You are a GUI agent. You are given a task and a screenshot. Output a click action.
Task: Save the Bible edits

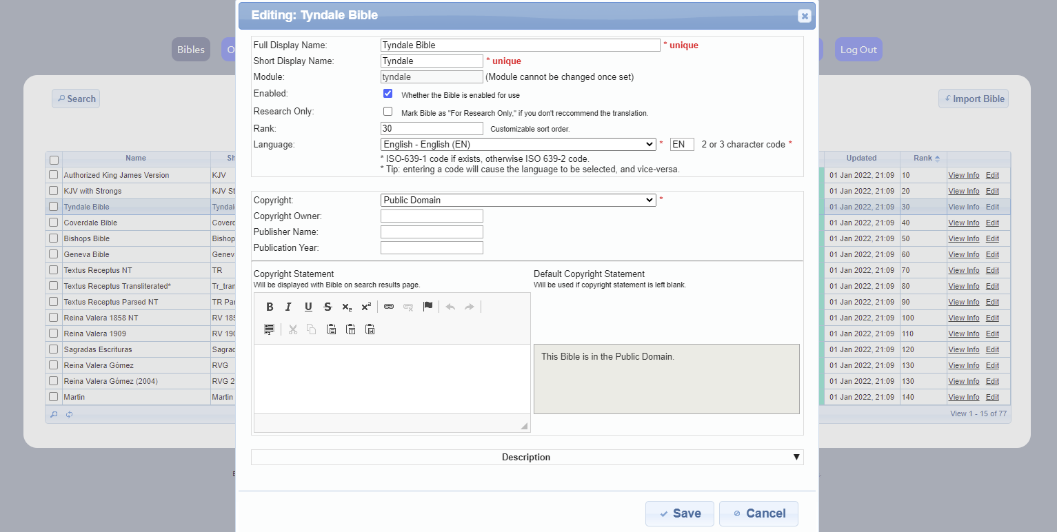(x=680, y=513)
